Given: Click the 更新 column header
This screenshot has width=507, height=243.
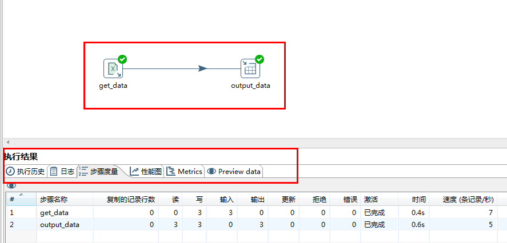Looking at the screenshot, I should [284, 199].
